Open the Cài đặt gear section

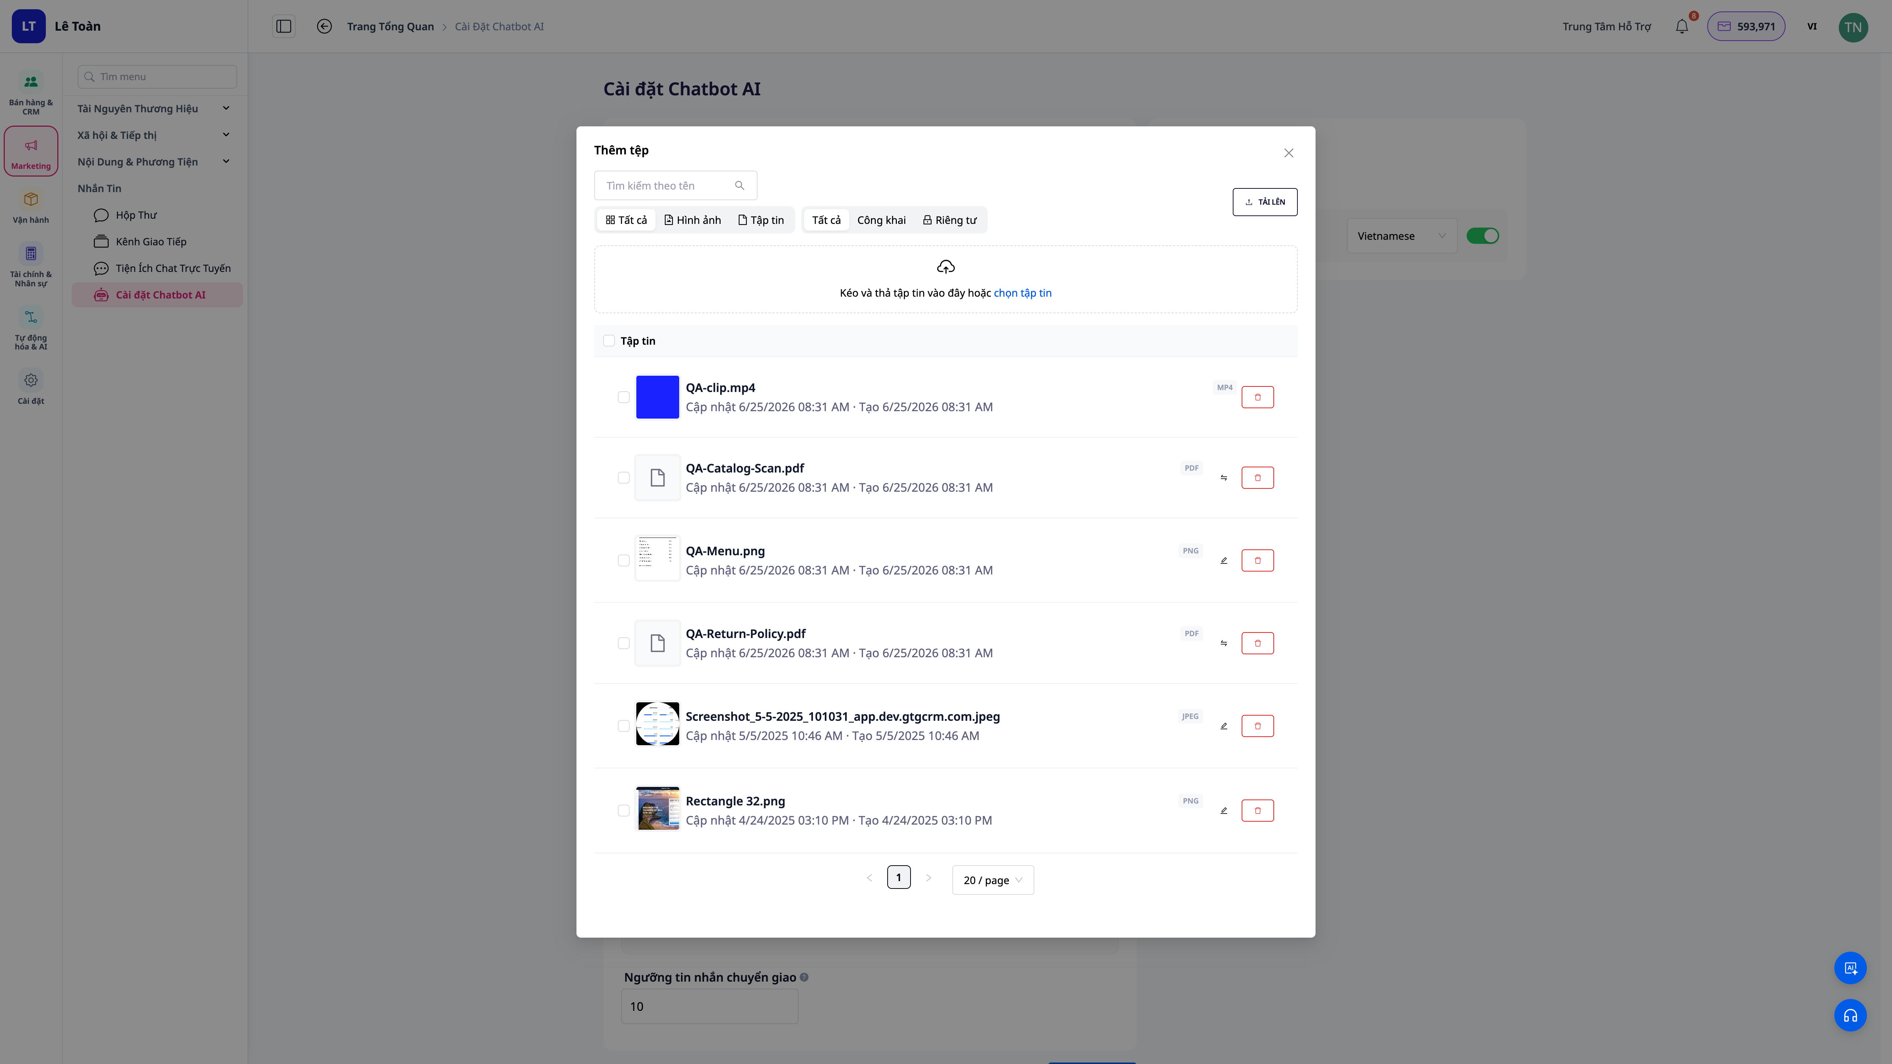pyautogui.click(x=31, y=388)
